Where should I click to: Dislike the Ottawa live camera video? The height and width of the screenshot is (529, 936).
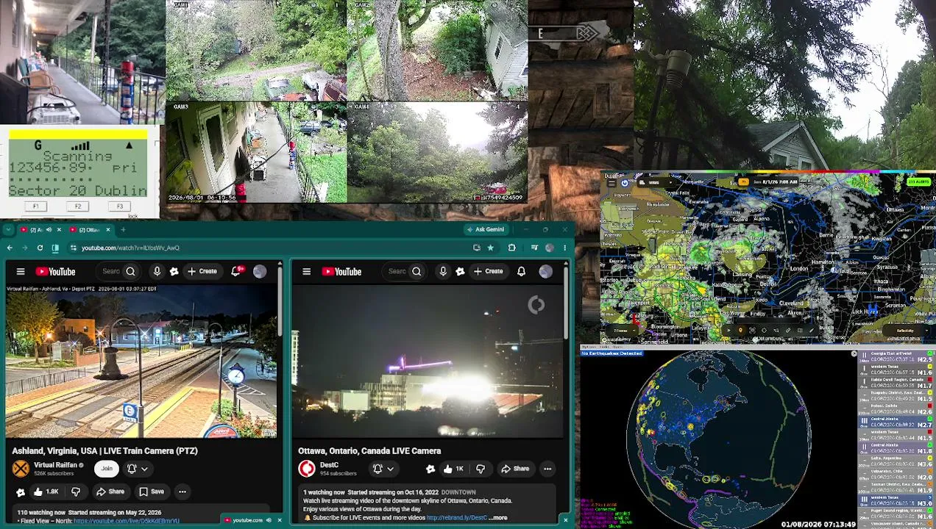point(480,469)
